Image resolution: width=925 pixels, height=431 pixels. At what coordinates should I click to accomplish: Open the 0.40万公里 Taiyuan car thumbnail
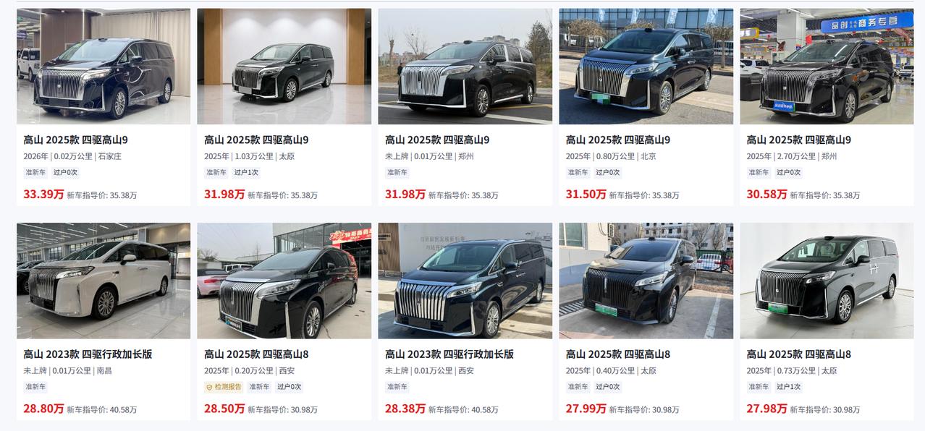tap(646, 281)
